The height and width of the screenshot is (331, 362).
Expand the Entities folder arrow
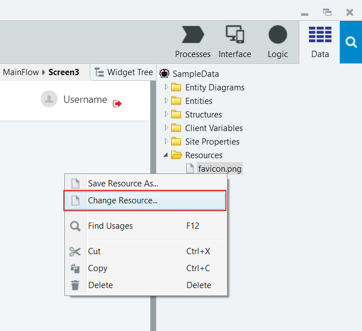tap(166, 101)
